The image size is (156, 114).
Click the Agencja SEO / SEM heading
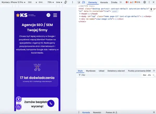pyautogui.click(x=37, y=27)
